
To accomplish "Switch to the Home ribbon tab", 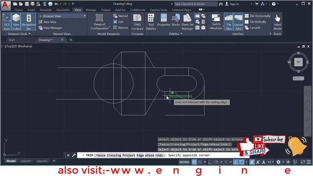I will 19,10.
